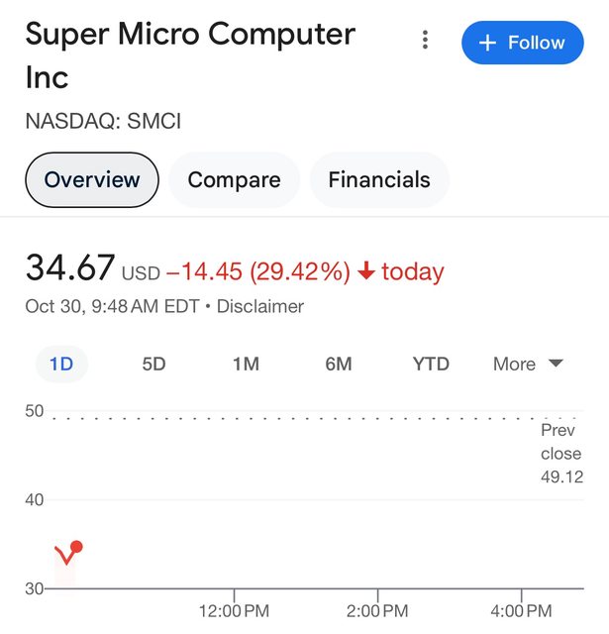Select the 6M time range
The height and width of the screenshot is (634, 609).
click(x=339, y=364)
